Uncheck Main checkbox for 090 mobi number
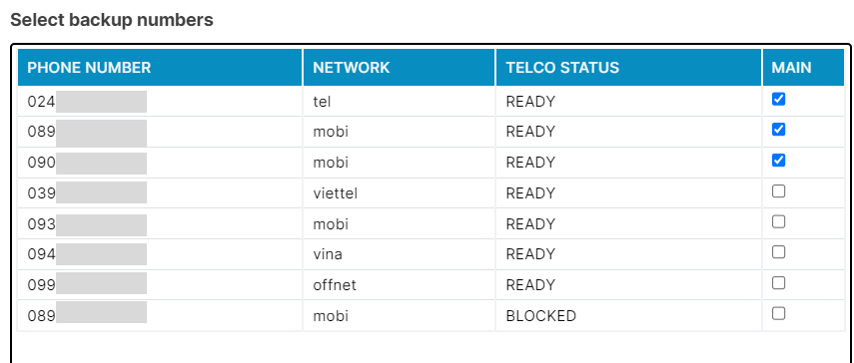This screenshot has height=363, width=854. coord(778,161)
